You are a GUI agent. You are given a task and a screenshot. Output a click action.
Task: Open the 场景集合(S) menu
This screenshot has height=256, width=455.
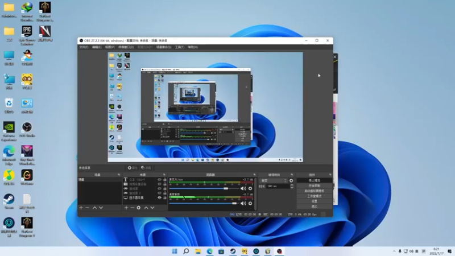click(x=164, y=47)
